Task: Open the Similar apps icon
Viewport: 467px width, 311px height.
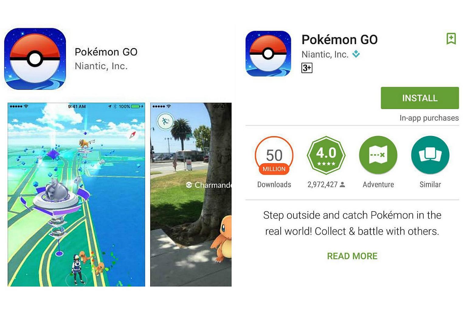Action: pos(430,155)
